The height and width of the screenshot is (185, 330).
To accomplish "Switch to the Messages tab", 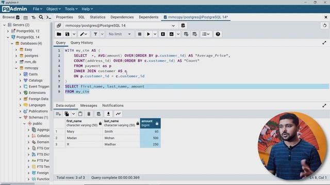I will point(89,105).
